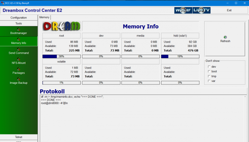The image size is (249, 142).
Task: Expand the Tools section header
Action: point(18,24)
